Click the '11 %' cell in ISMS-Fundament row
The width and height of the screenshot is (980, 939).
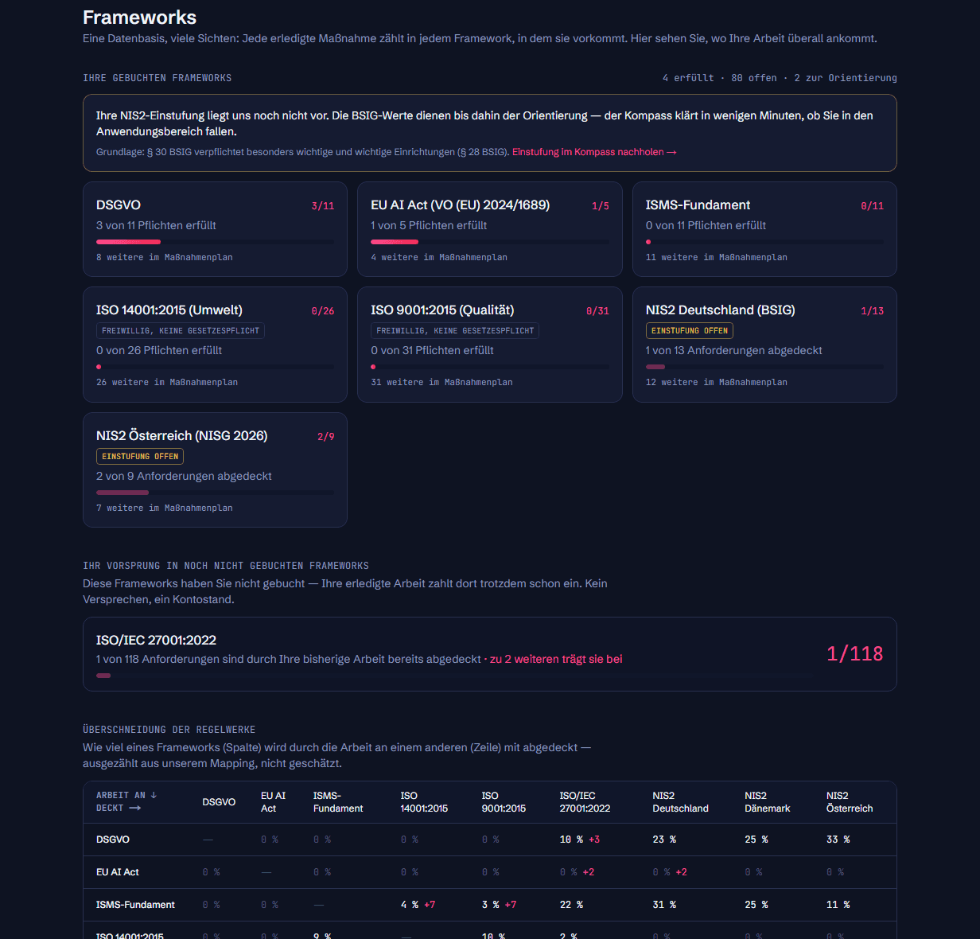(838, 905)
